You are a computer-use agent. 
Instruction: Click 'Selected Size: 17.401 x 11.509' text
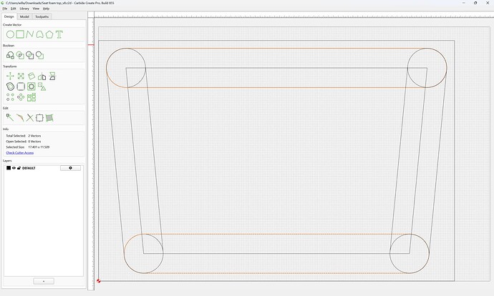(28, 147)
